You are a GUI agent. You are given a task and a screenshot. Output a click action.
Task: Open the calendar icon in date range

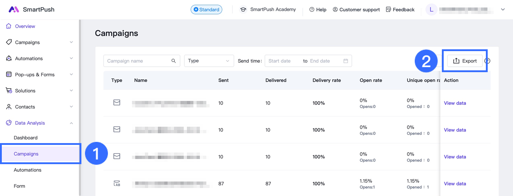tap(346, 61)
